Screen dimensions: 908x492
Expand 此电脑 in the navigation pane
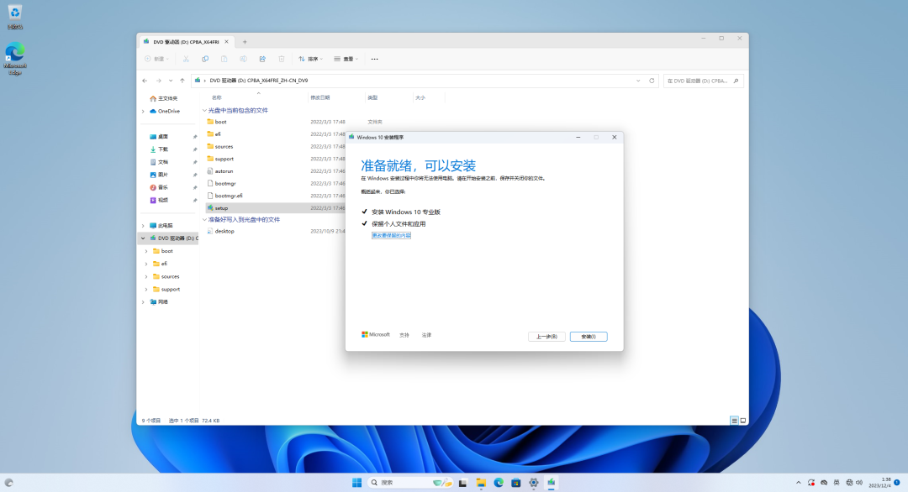coord(143,226)
